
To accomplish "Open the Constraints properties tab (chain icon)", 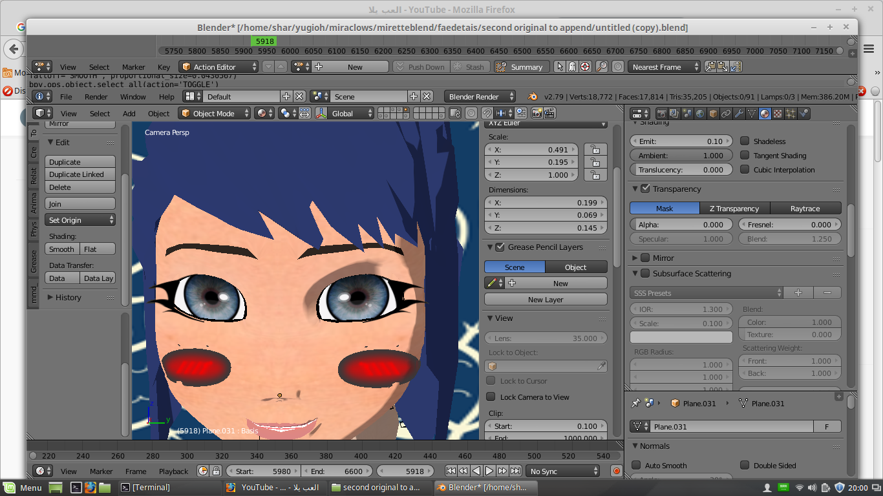I will [x=726, y=114].
